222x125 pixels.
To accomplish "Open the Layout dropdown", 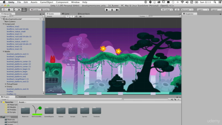I will point(216,10).
